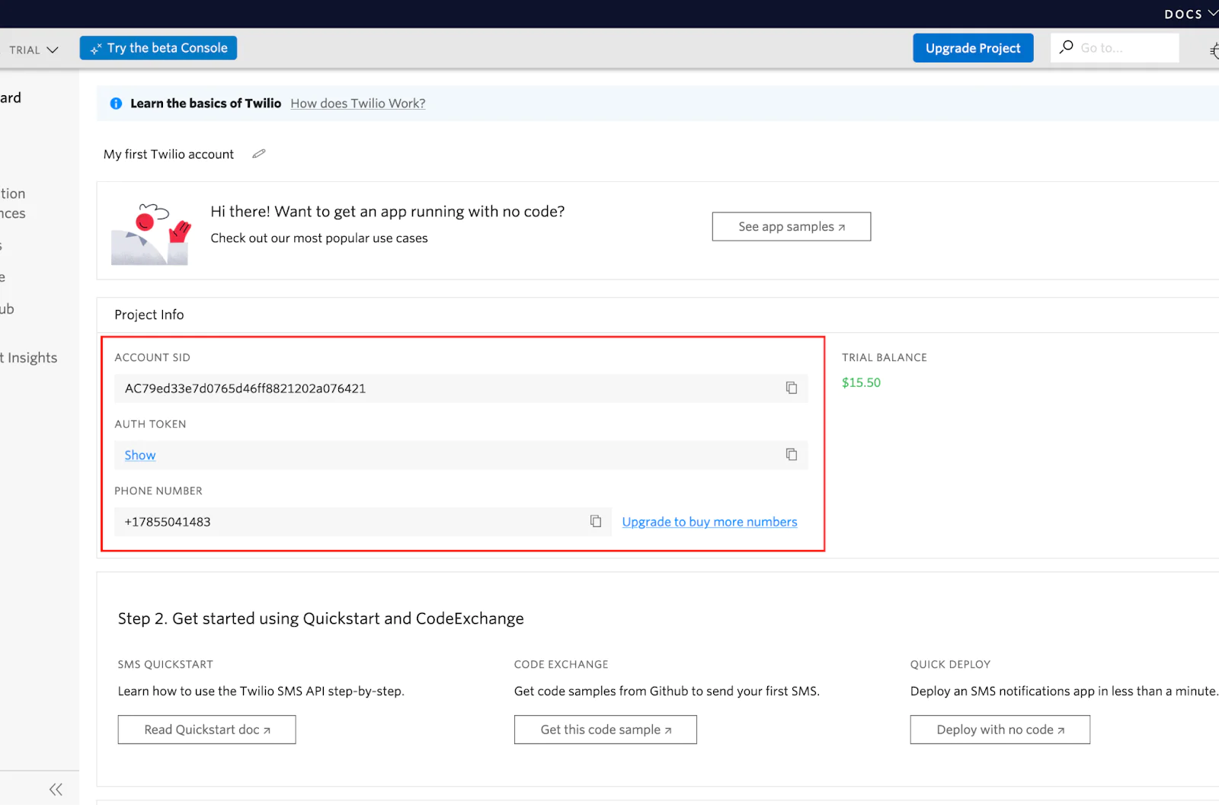Image resolution: width=1219 pixels, height=805 pixels.
Task: Copy the phone number
Action: (x=596, y=522)
